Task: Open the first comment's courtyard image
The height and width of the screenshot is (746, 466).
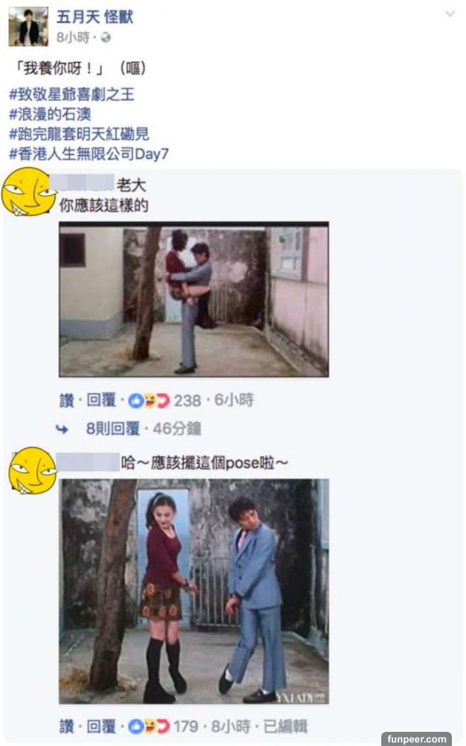Action: click(193, 300)
